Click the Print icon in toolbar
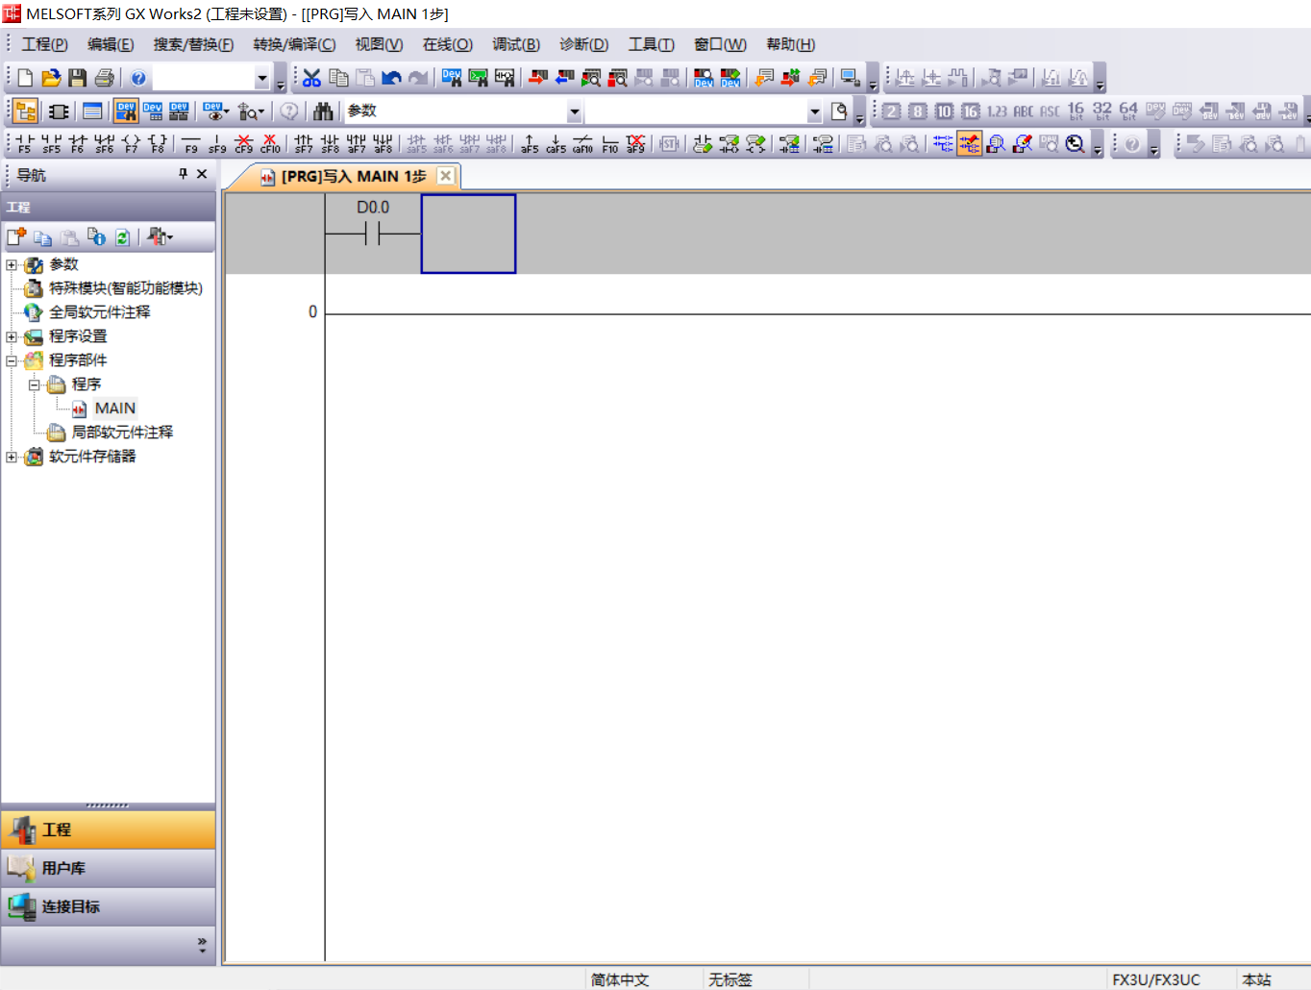1311x990 pixels. click(x=104, y=78)
